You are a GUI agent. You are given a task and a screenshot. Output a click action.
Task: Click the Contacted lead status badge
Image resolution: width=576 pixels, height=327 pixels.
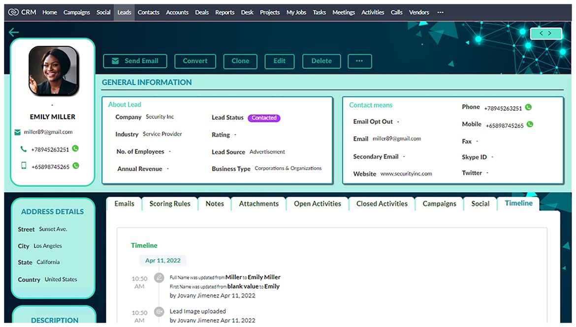pyautogui.click(x=264, y=118)
